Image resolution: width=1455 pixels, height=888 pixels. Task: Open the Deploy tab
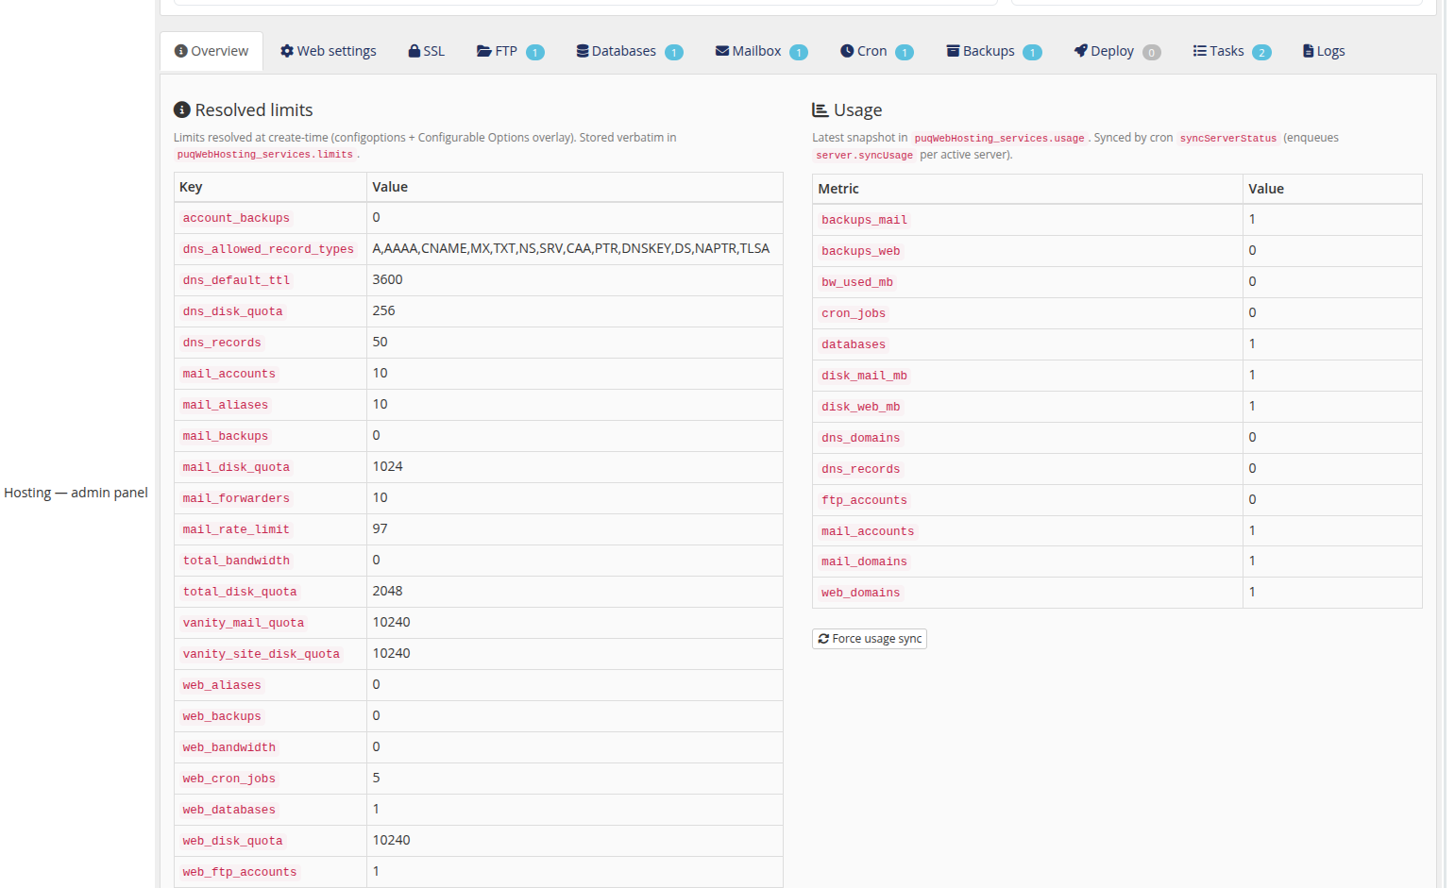click(x=1117, y=51)
